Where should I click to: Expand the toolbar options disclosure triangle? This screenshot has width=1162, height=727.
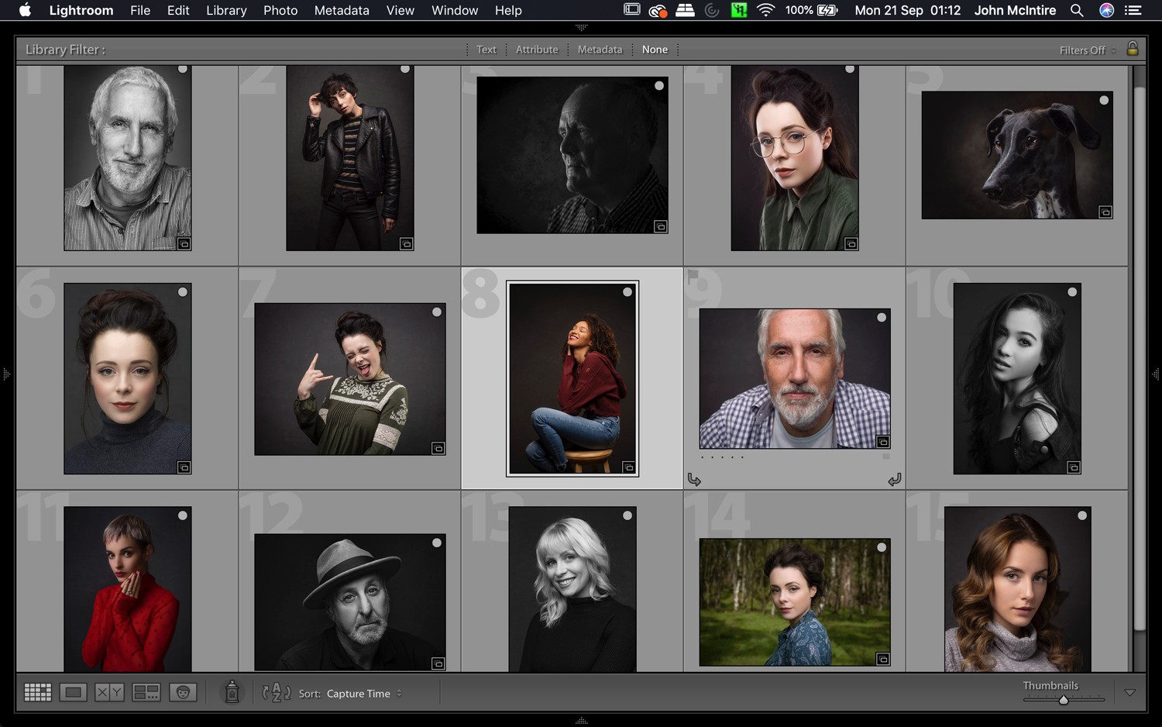pos(1129,692)
